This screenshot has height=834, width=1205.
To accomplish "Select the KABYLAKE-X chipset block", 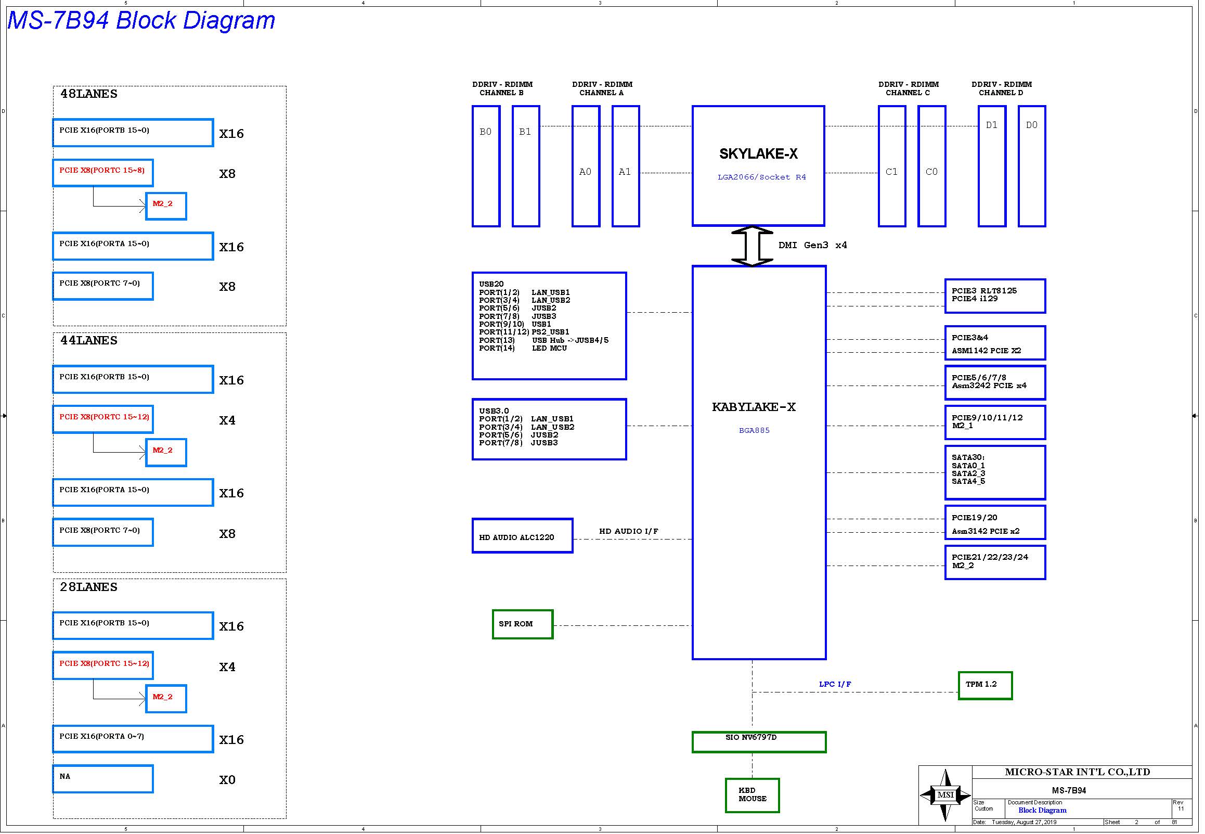I will [759, 463].
